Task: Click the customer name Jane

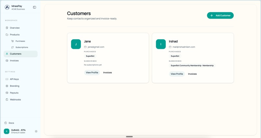Action: [87, 41]
